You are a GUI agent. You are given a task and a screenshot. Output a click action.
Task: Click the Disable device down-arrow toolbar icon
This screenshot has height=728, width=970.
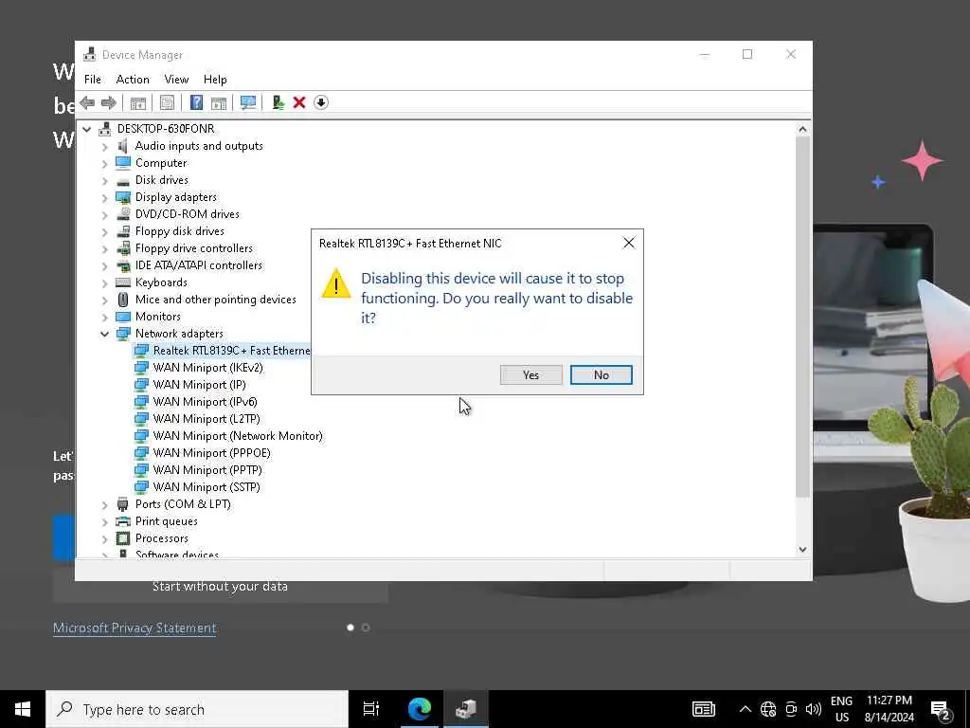(x=320, y=102)
